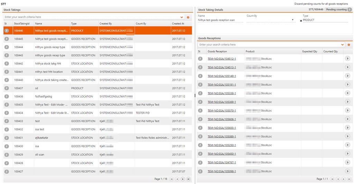Sort by StockTakingId column header

[x=23, y=24]
